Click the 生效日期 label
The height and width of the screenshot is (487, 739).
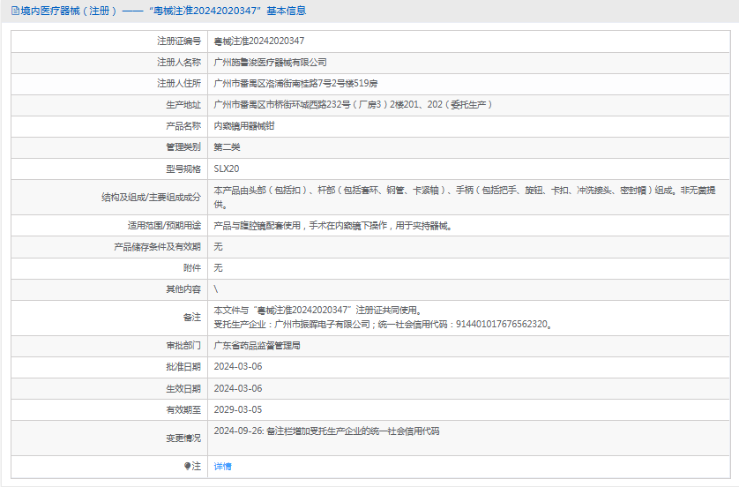coord(183,388)
